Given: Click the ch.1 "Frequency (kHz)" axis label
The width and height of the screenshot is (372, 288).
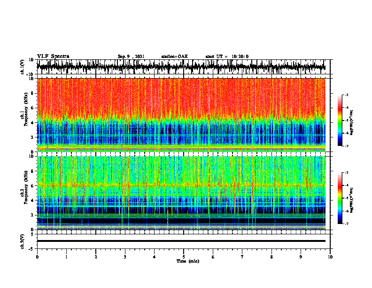Looking at the screenshot, I should click(x=26, y=110).
